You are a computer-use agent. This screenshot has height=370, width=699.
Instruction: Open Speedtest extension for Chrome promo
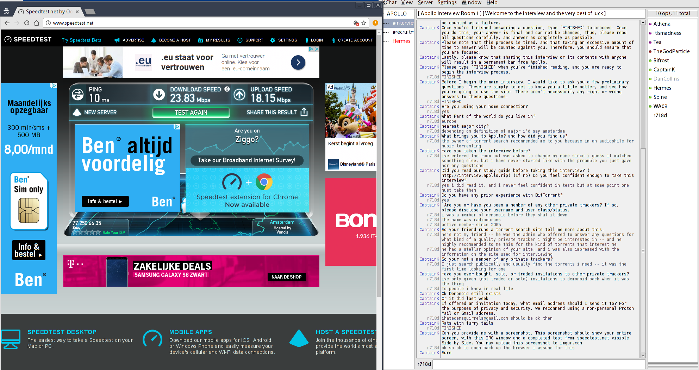pyautogui.click(x=247, y=190)
